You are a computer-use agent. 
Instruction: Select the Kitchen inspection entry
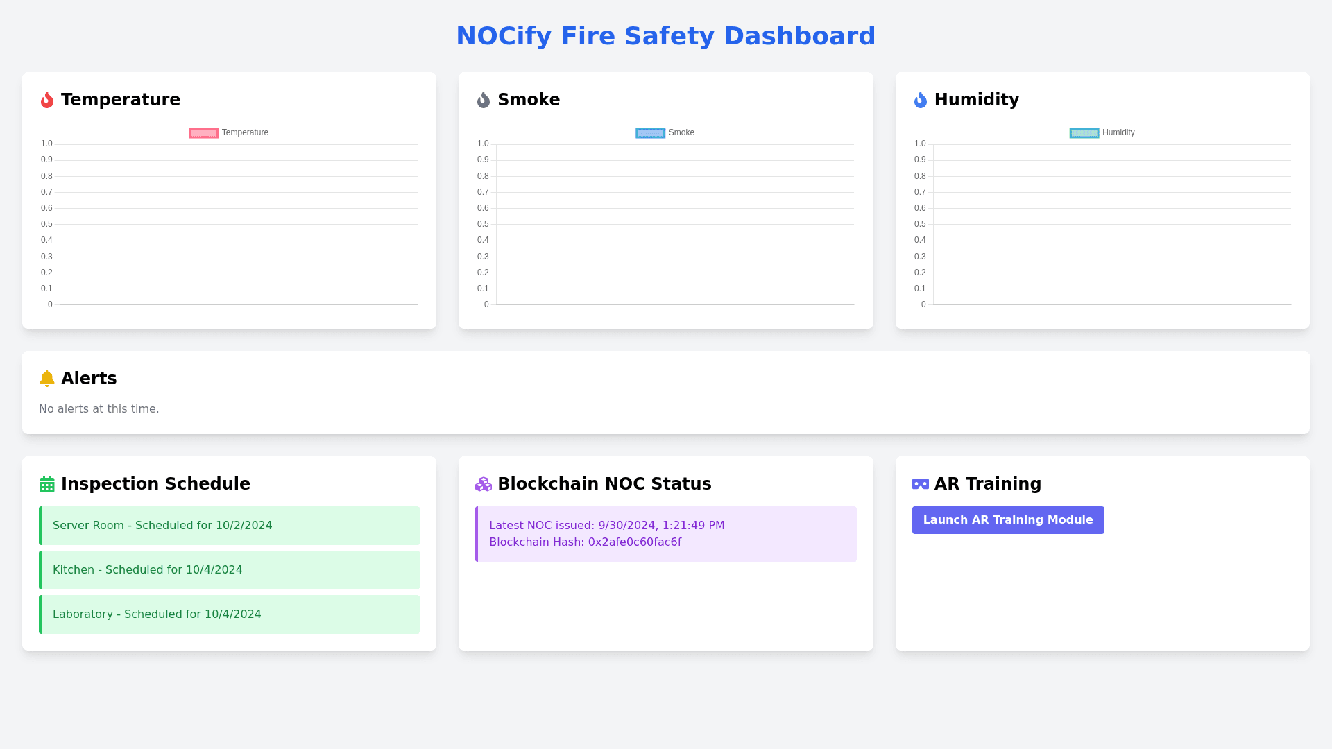point(230,570)
